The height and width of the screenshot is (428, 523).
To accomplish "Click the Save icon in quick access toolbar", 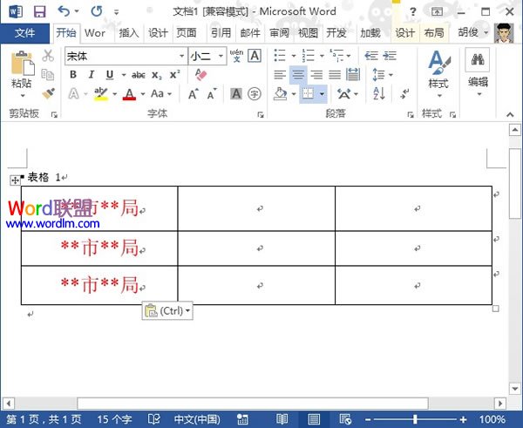I will pos(39,11).
